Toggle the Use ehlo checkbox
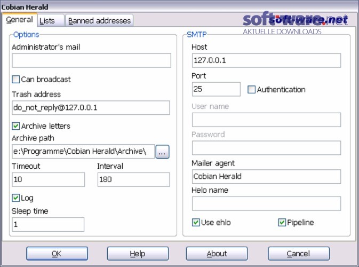The image size is (359, 267). (x=196, y=222)
